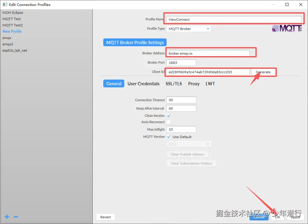Focus the Broker Address field
The width and height of the screenshot is (308, 224).
(208, 53)
